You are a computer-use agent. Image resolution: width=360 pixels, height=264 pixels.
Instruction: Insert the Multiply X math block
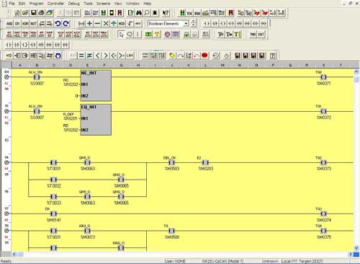106,24
